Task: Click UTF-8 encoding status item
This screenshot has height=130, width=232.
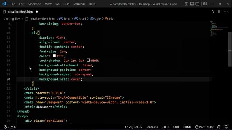Action: (165, 127)
